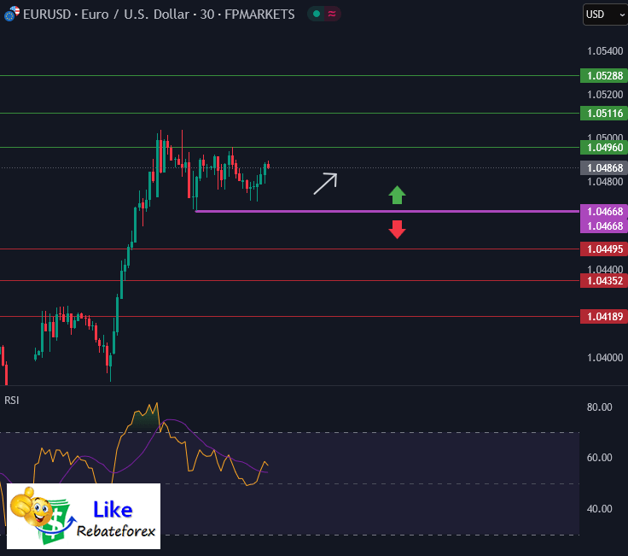Click the Like Rebateforex logo banner

pos(84,517)
